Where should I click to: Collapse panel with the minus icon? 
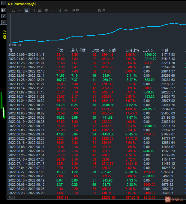[x=4, y=3]
